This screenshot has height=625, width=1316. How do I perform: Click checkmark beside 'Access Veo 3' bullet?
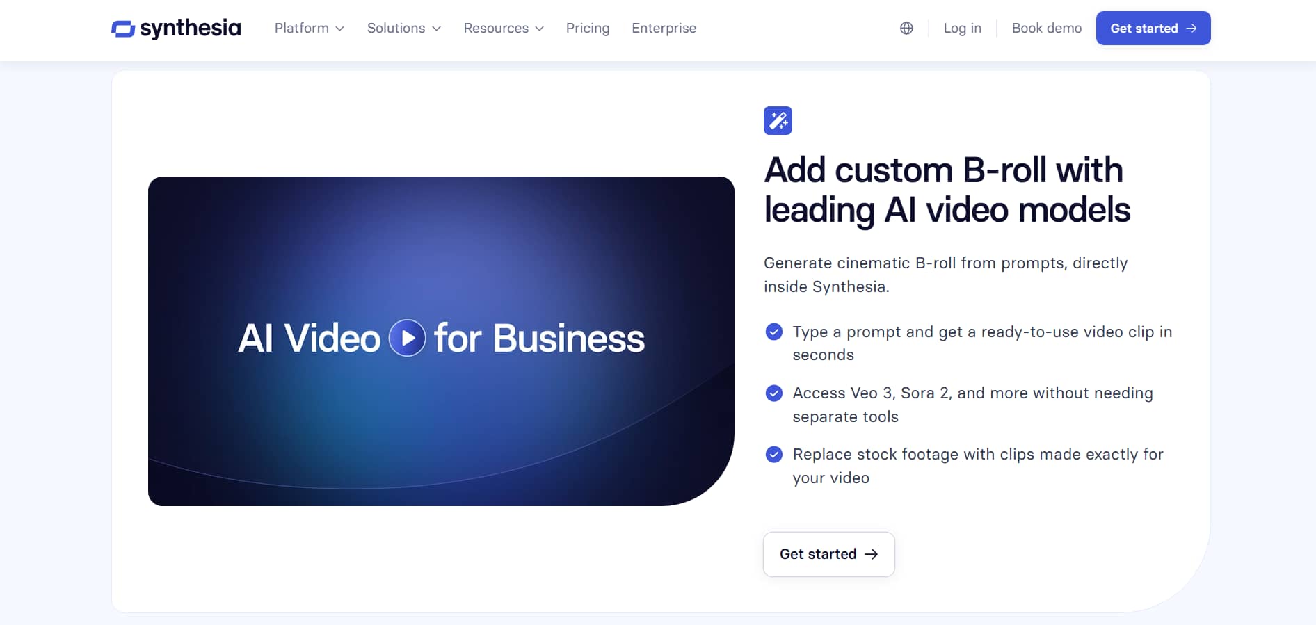pos(773,393)
